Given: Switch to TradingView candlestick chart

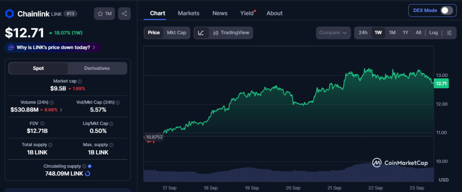Looking at the screenshot, I should [231, 33].
